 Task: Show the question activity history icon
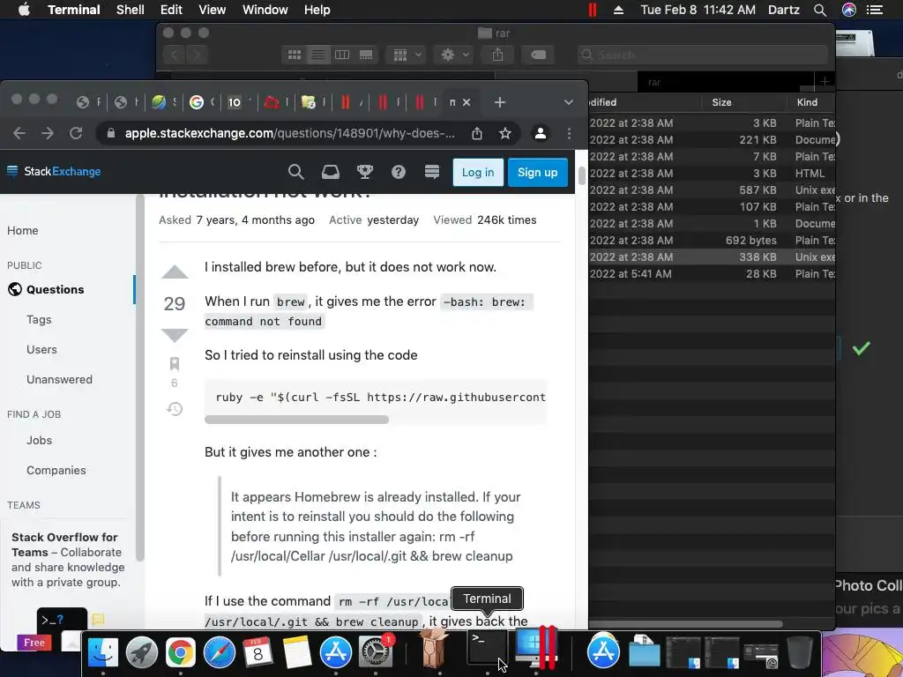(x=175, y=409)
